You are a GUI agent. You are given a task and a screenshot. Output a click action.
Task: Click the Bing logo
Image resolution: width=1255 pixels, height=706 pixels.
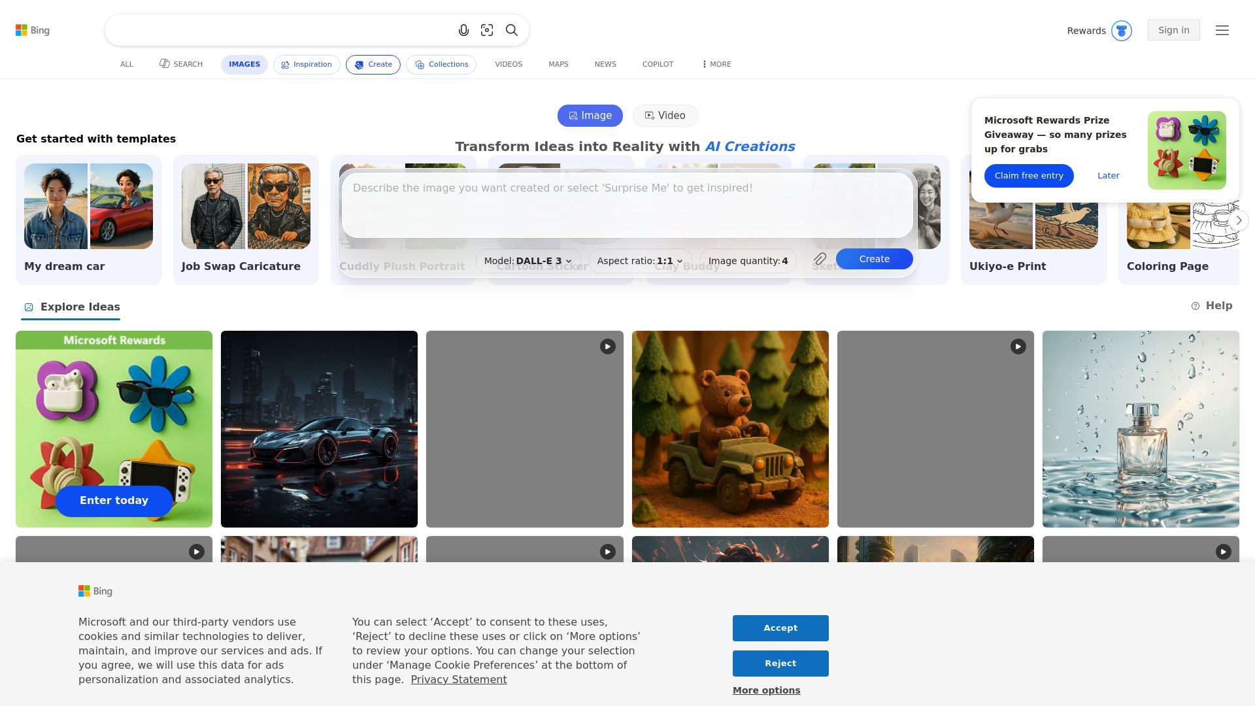coord(33,30)
